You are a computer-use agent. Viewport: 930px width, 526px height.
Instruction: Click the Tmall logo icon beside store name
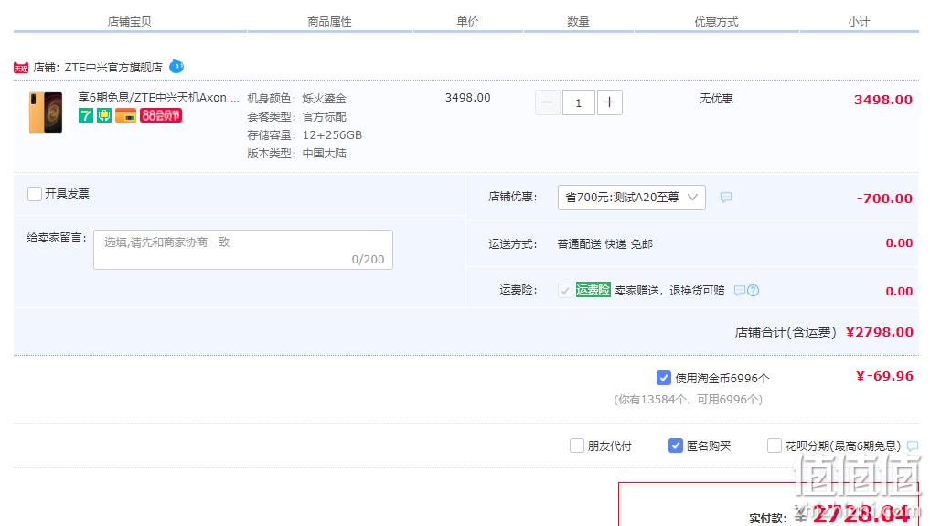(x=21, y=68)
